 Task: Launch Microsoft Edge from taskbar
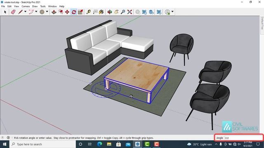tap(99, 144)
